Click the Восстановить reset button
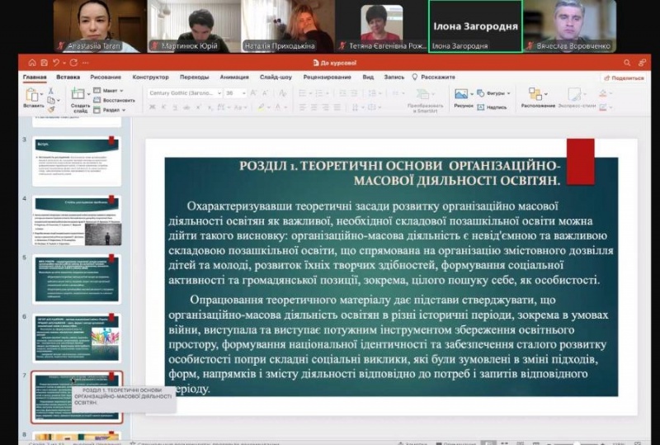 point(115,100)
